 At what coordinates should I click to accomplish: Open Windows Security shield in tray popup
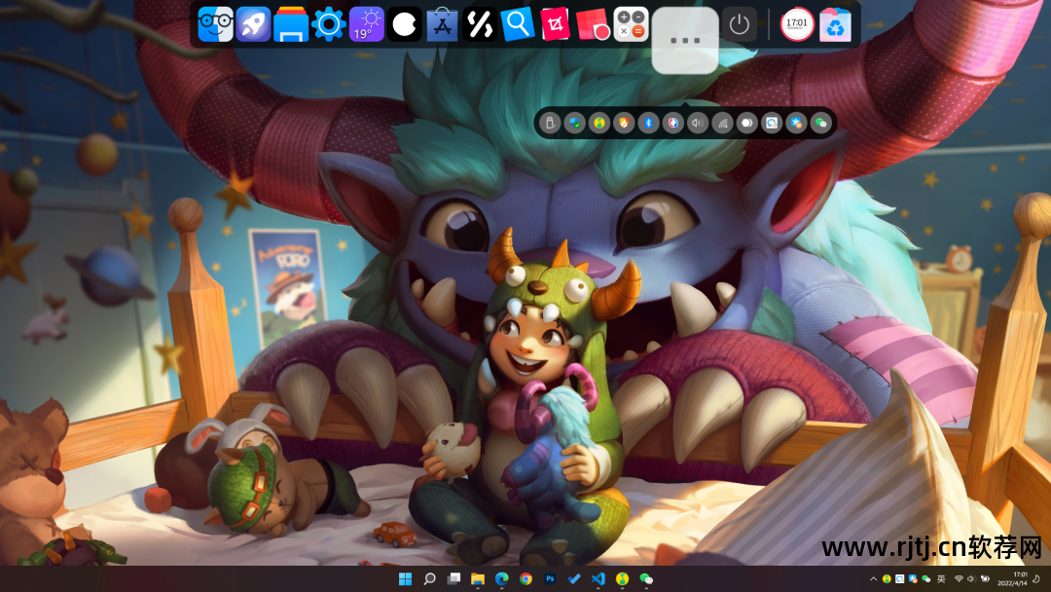(574, 123)
